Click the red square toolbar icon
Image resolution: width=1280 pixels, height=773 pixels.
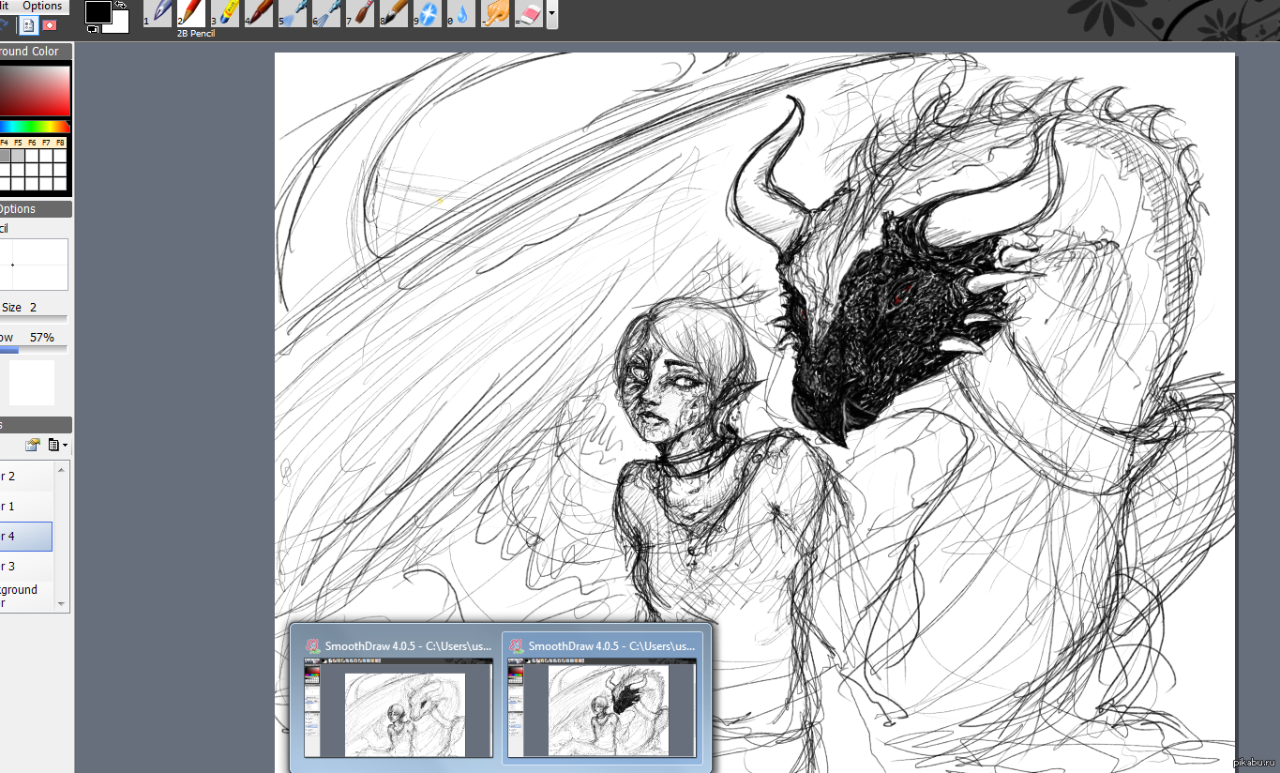50,25
